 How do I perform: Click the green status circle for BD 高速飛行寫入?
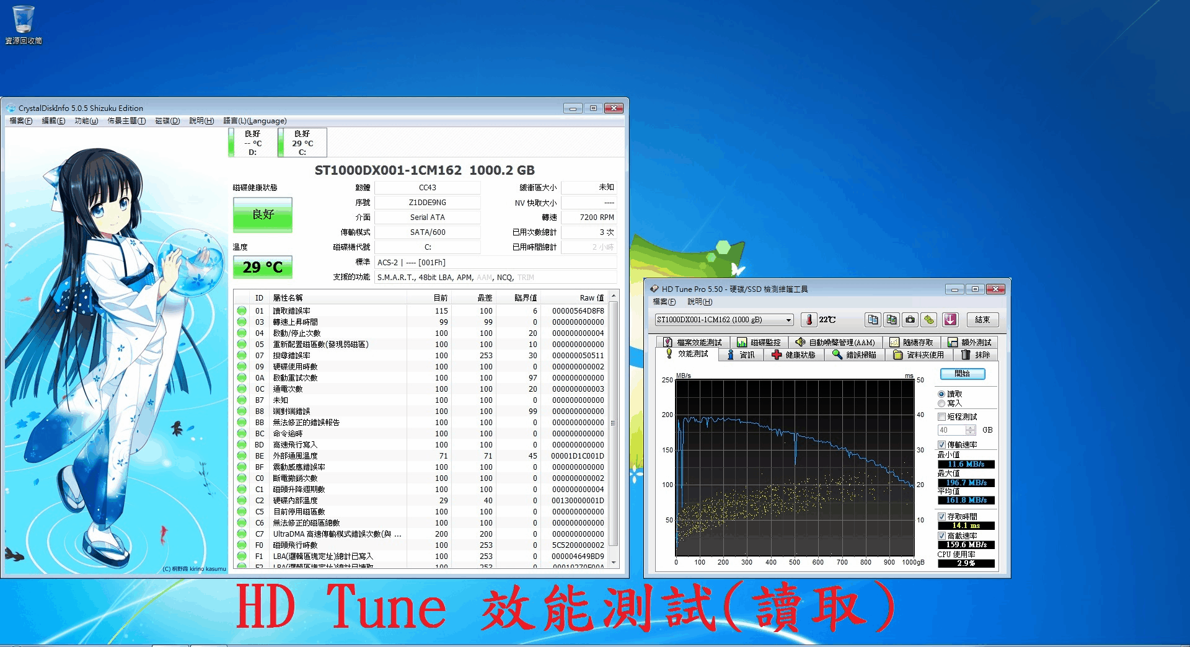(x=242, y=445)
